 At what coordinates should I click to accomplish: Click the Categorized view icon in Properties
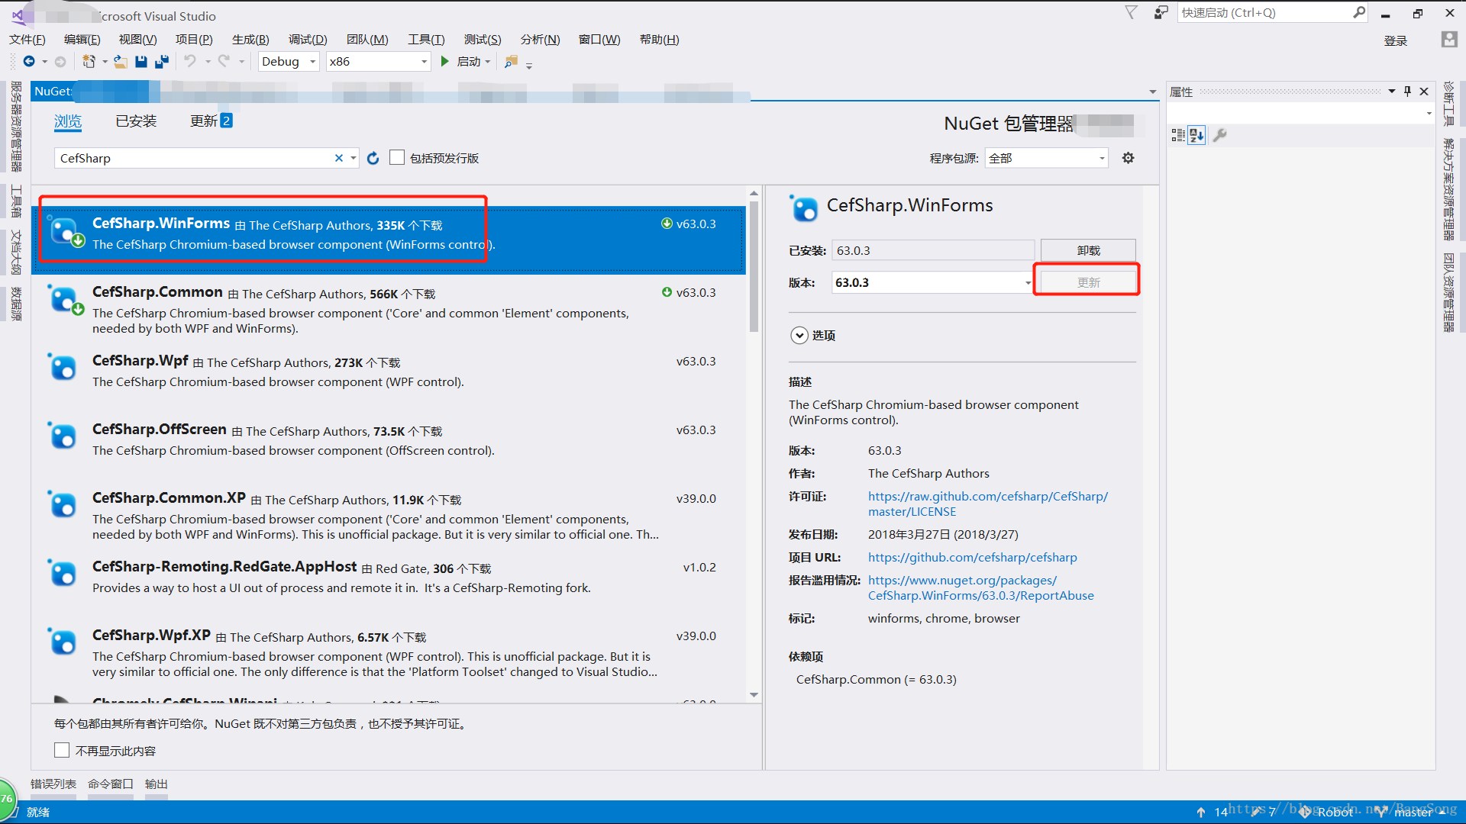pos(1178,135)
